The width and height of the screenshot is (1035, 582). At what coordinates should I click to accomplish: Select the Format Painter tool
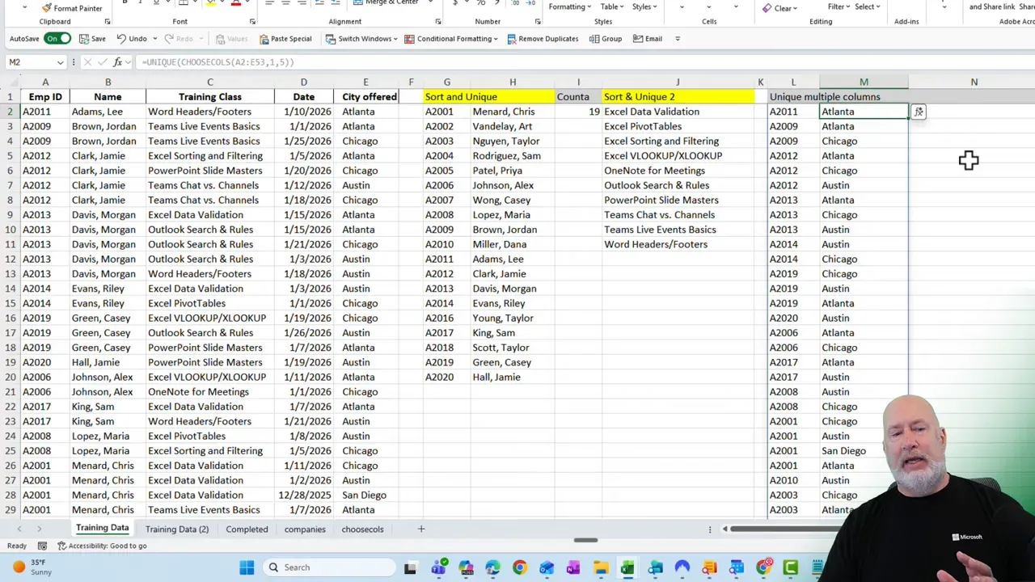coord(73,8)
